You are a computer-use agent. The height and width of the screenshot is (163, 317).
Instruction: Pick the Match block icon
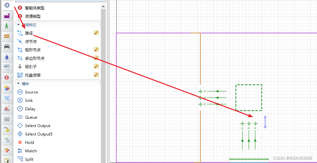coord(20,151)
